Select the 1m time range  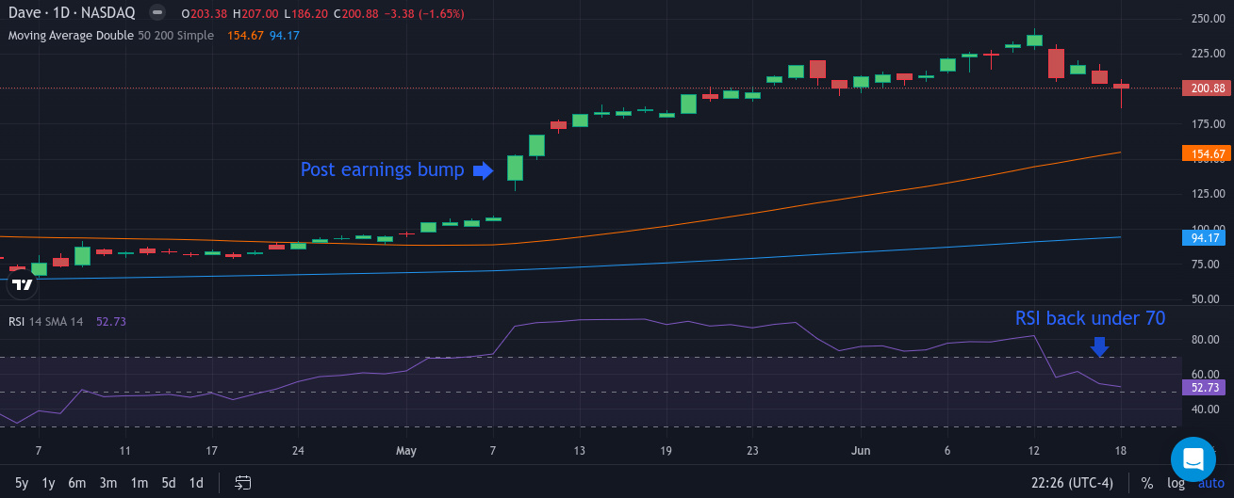[139, 483]
